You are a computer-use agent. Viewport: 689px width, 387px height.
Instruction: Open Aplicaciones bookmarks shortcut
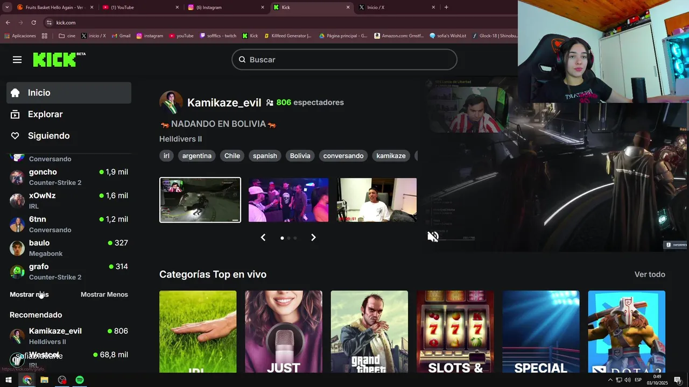pyautogui.click(x=20, y=36)
